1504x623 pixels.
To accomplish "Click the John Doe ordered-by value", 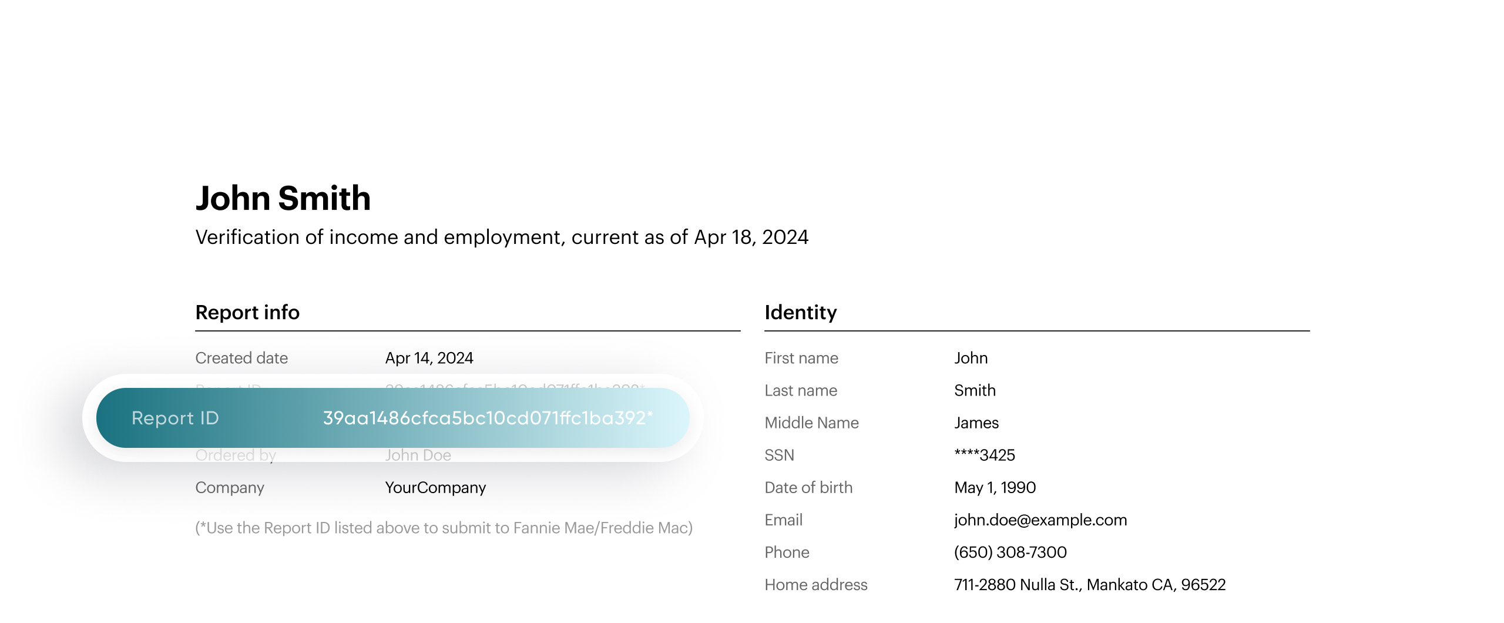I will point(418,455).
